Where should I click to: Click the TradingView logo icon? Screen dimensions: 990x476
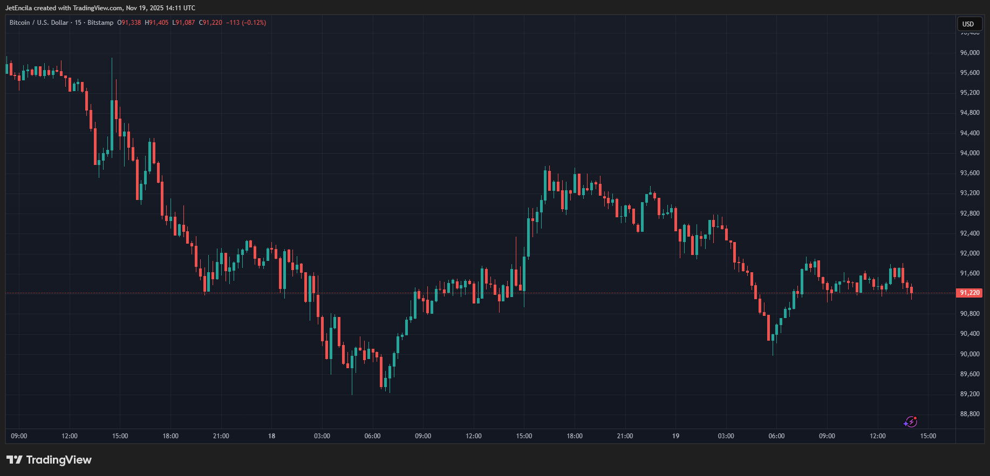(14, 460)
